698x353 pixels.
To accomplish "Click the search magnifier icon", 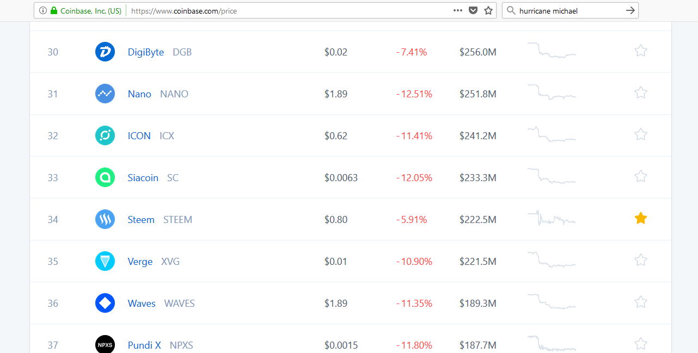I will coord(511,10).
